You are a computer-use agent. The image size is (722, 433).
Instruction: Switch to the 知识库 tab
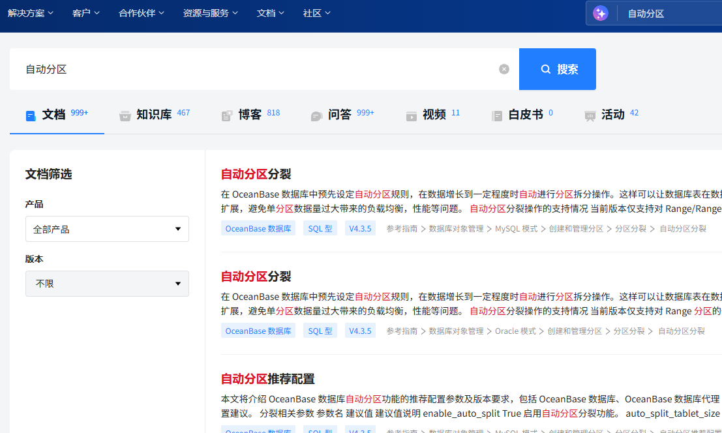[155, 115]
